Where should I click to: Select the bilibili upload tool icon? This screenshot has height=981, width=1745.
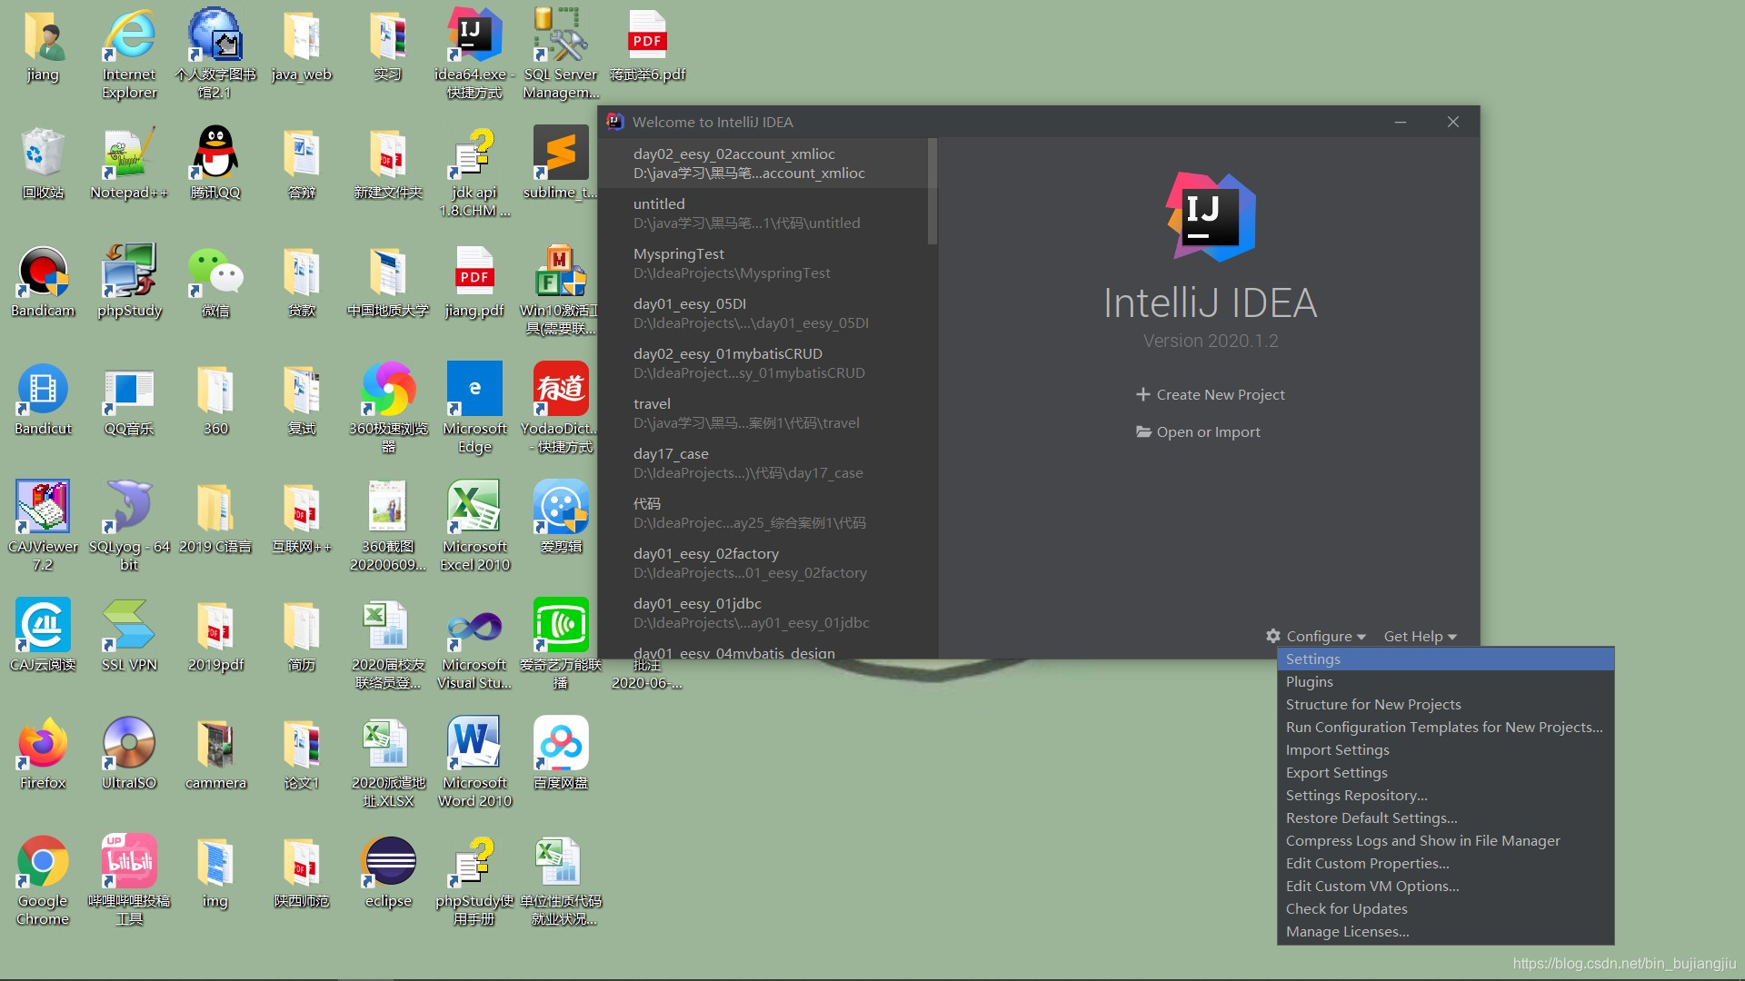pos(129,881)
